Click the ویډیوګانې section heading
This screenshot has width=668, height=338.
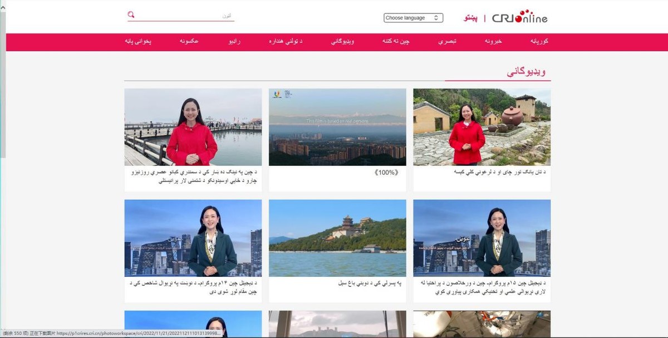pyautogui.click(x=526, y=71)
